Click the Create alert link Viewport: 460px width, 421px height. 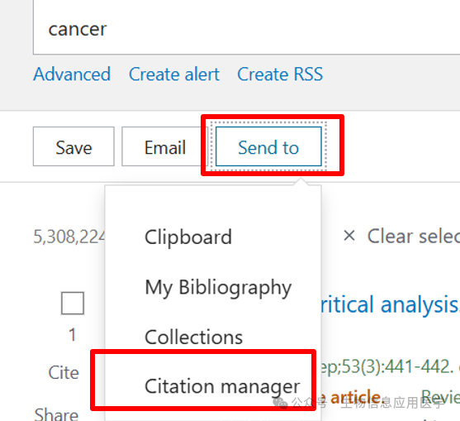pyautogui.click(x=174, y=74)
